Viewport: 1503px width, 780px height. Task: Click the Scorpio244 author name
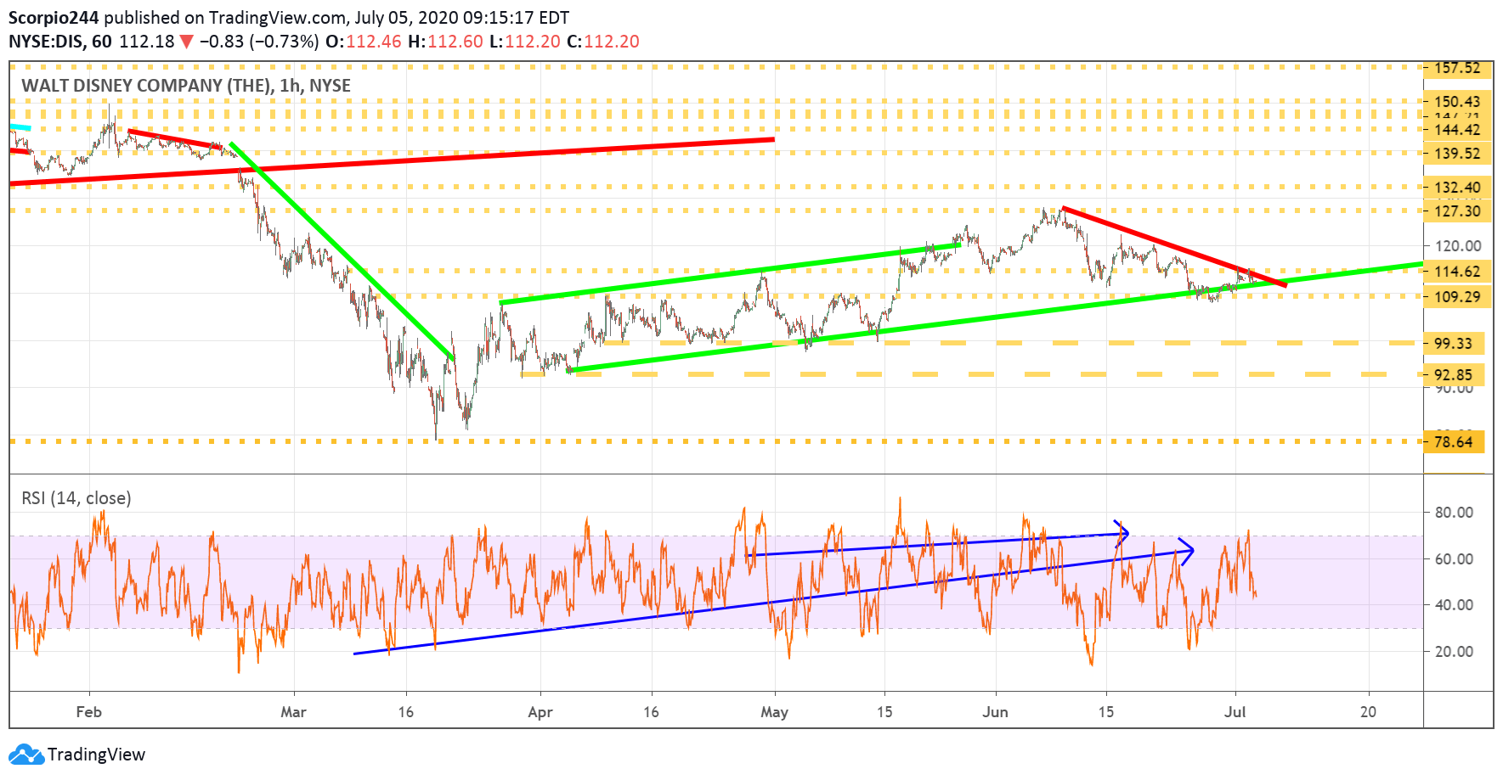[x=54, y=18]
